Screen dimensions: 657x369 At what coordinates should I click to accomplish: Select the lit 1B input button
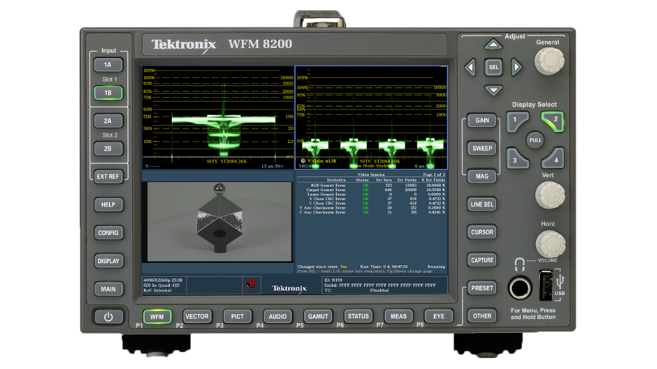click(x=107, y=93)
